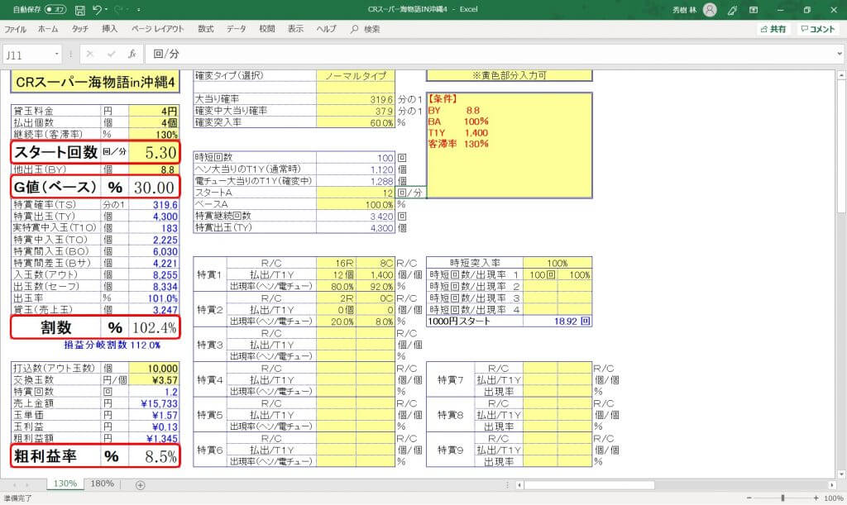Click the Undo arrow icon
The height and width of the screenshot is (505, 847).
pos(96,10)
